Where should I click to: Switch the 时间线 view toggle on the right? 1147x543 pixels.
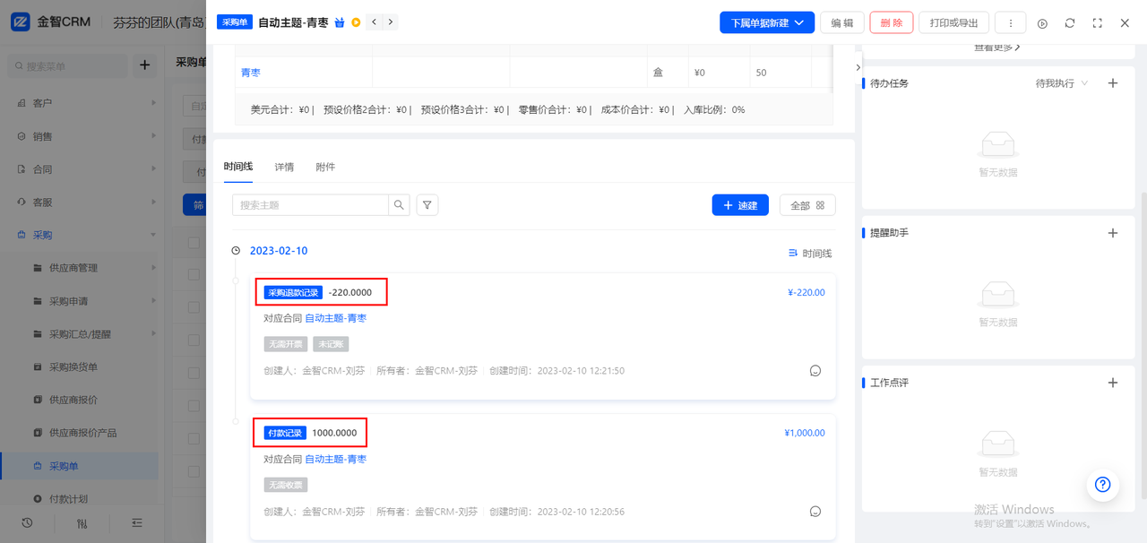(810, 254)
